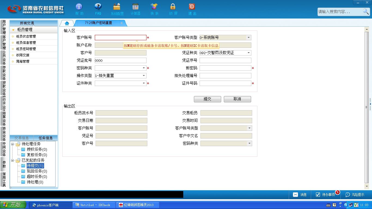This screenshot has width=372, height=209.
Task: Select the 常用工具 side tab
Action: 4,180
